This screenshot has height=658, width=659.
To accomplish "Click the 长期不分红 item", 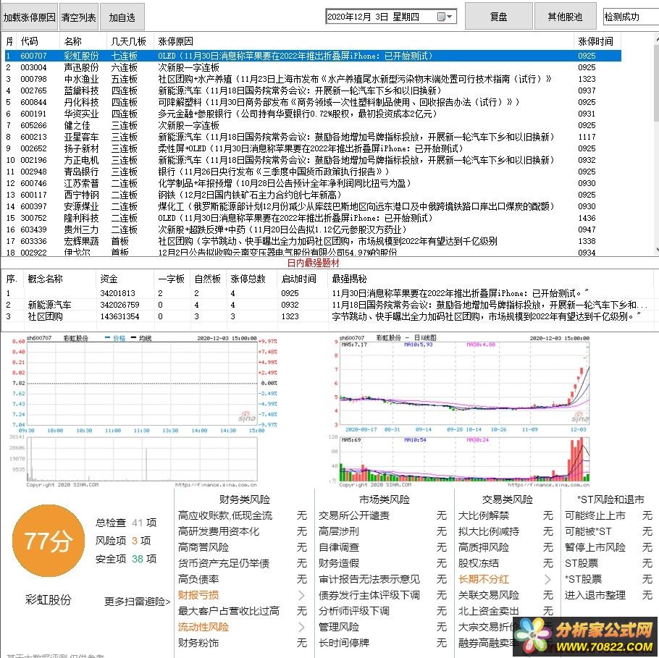I will [484, 579].
